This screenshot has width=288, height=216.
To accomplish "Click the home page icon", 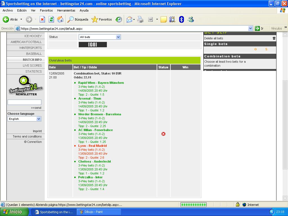I will (60, 19).
